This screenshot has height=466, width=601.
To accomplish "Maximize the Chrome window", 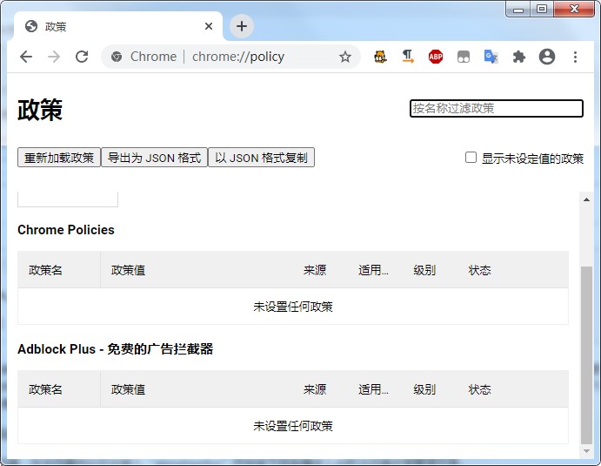I will (542, 10).
